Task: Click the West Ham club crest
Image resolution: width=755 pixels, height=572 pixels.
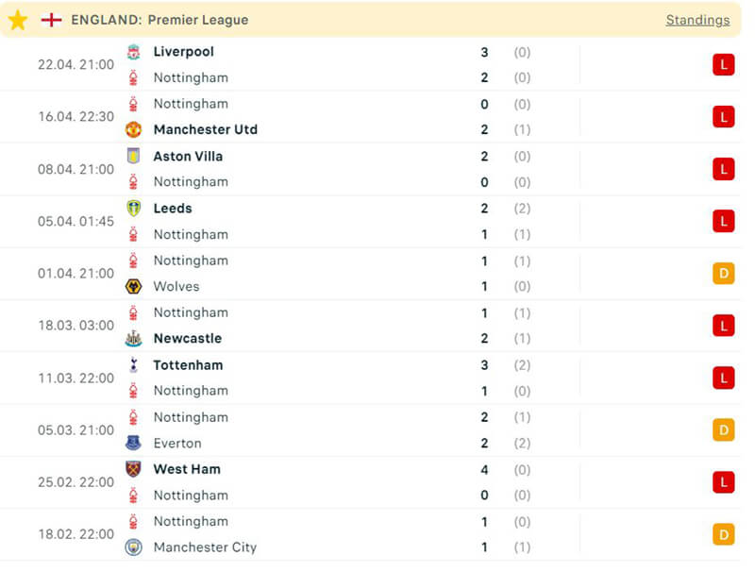Action: (x=133, y=469)
